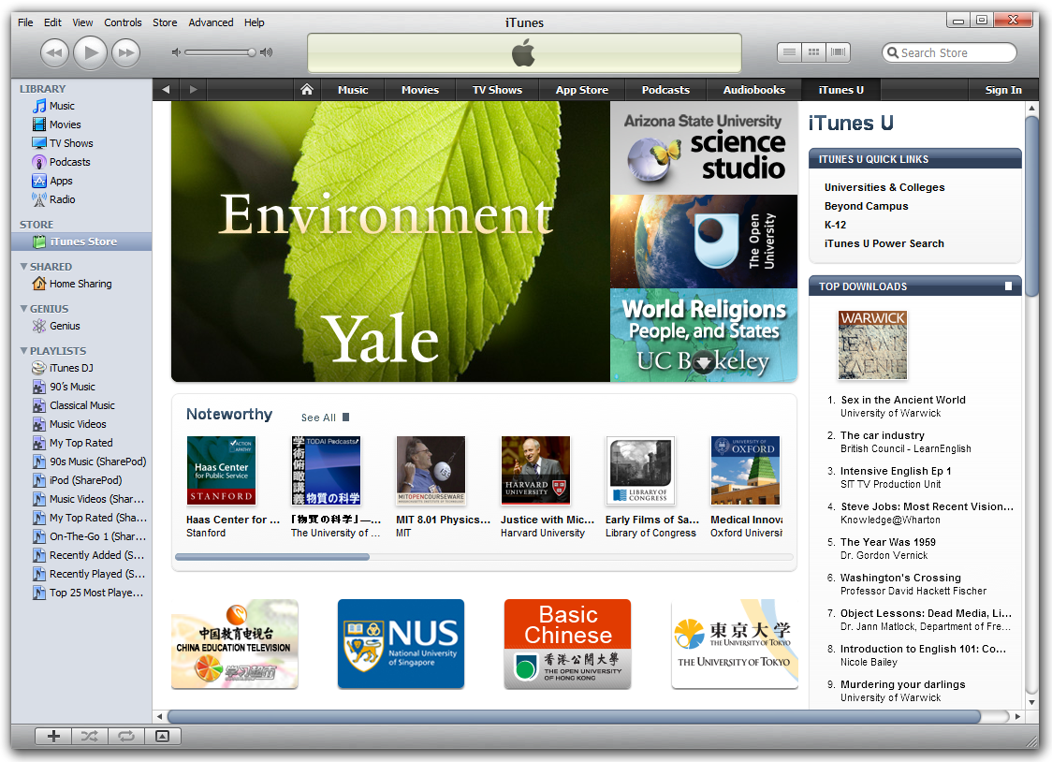Open the iTunes DJ playlist
The width and height of the screenshot is (1052, 762).
point(71,368)
